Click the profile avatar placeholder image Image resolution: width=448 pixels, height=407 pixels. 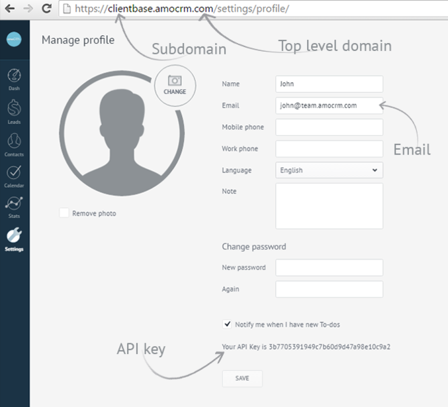122,133
